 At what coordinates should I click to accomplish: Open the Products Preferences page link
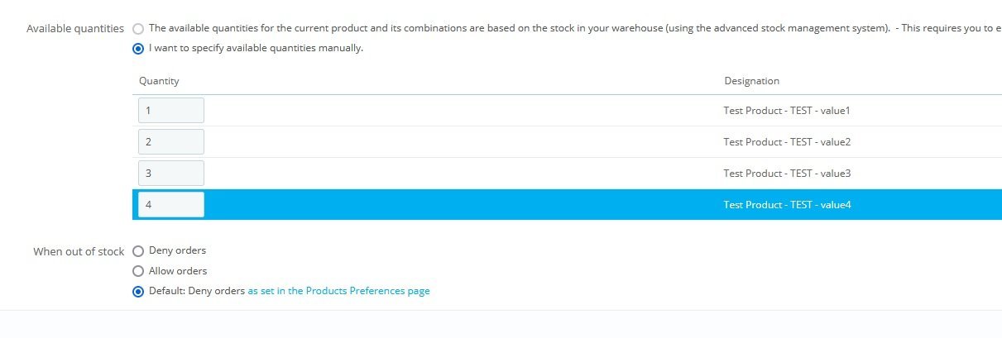[338, 291]
